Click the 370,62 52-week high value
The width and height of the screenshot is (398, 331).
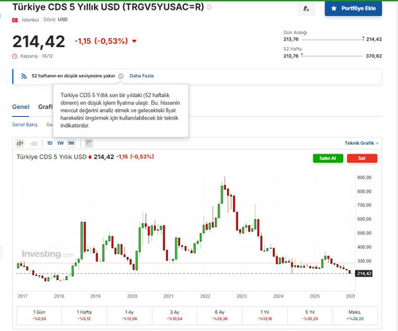click(374, 56)
